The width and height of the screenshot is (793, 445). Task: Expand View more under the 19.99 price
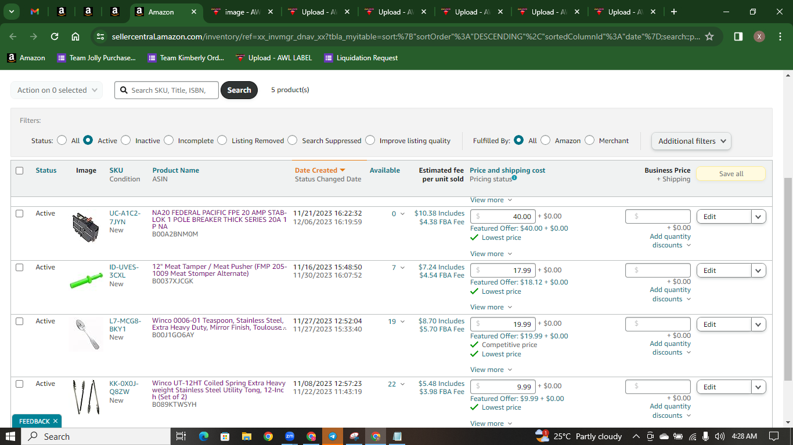(x=491, y=370)
